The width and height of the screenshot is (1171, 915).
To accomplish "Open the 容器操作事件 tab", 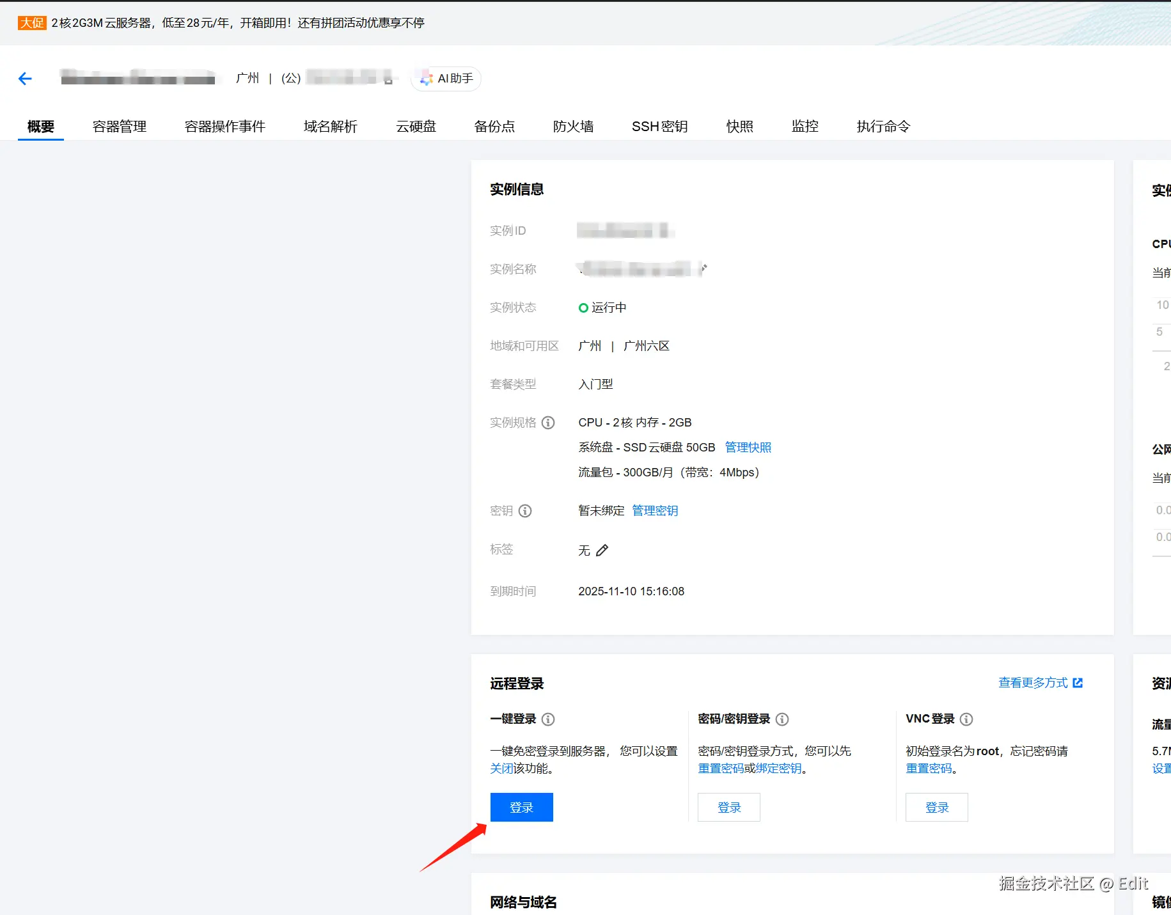I will point(225,127).
